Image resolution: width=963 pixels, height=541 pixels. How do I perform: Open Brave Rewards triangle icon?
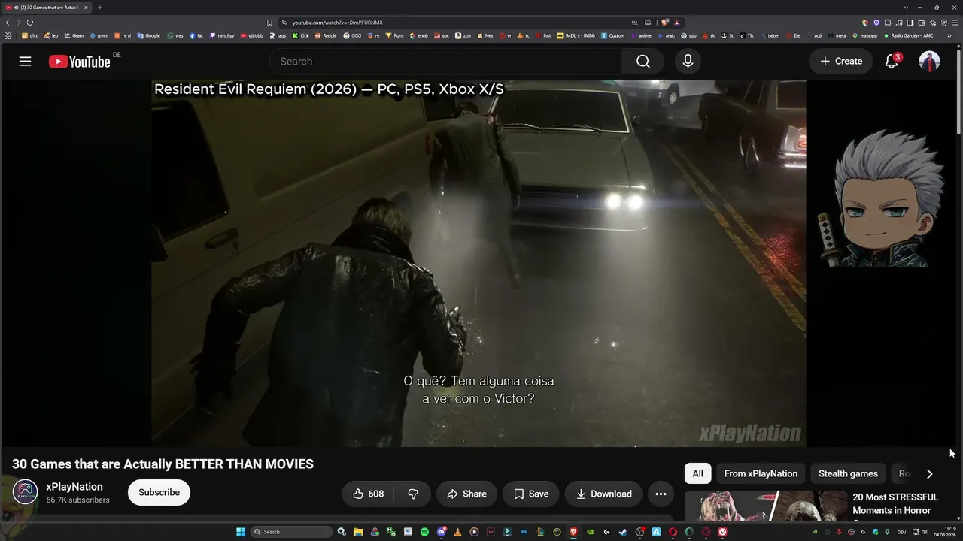click(x=677, y=23)
